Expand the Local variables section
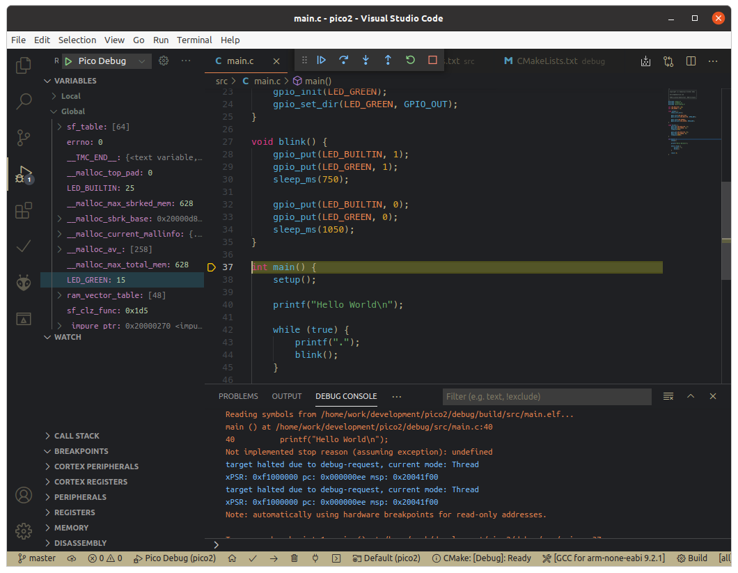 [x=70, y=96]
